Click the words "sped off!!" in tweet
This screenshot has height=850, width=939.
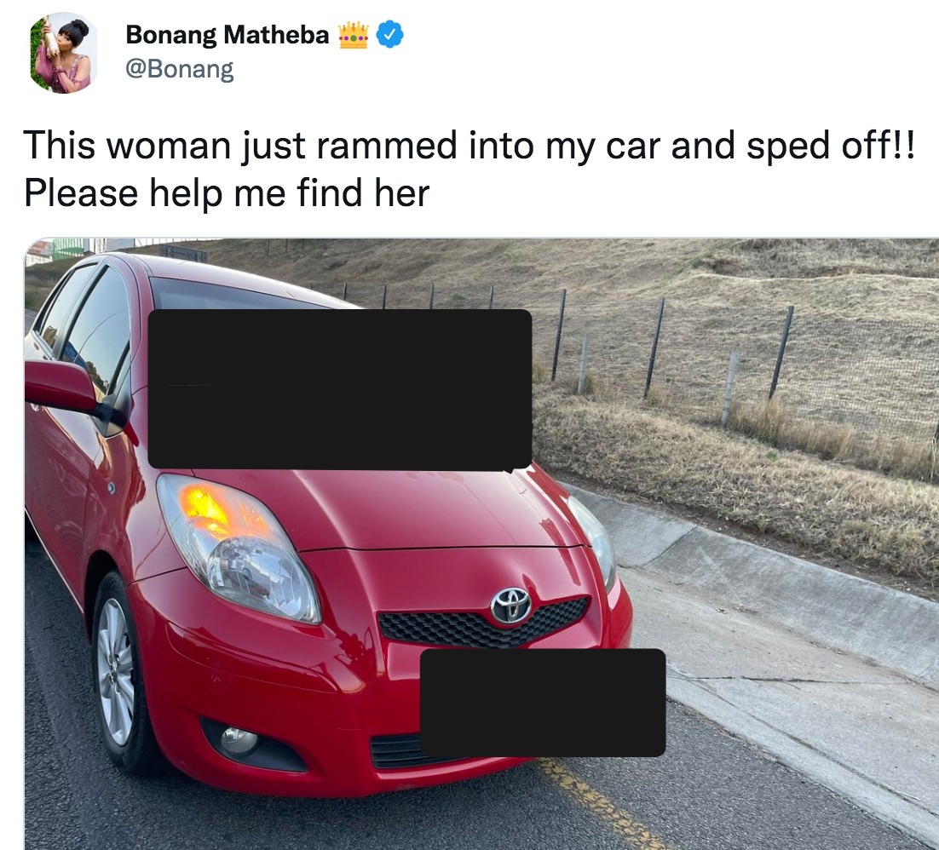pyautogui.click(x=831, y=146)
